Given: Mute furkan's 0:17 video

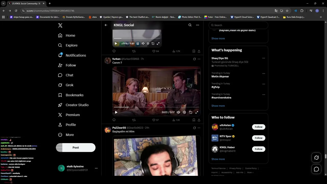Looking at the screenshot, I should click(178, 112).
